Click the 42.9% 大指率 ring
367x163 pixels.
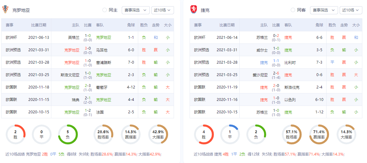click(158, 134)
